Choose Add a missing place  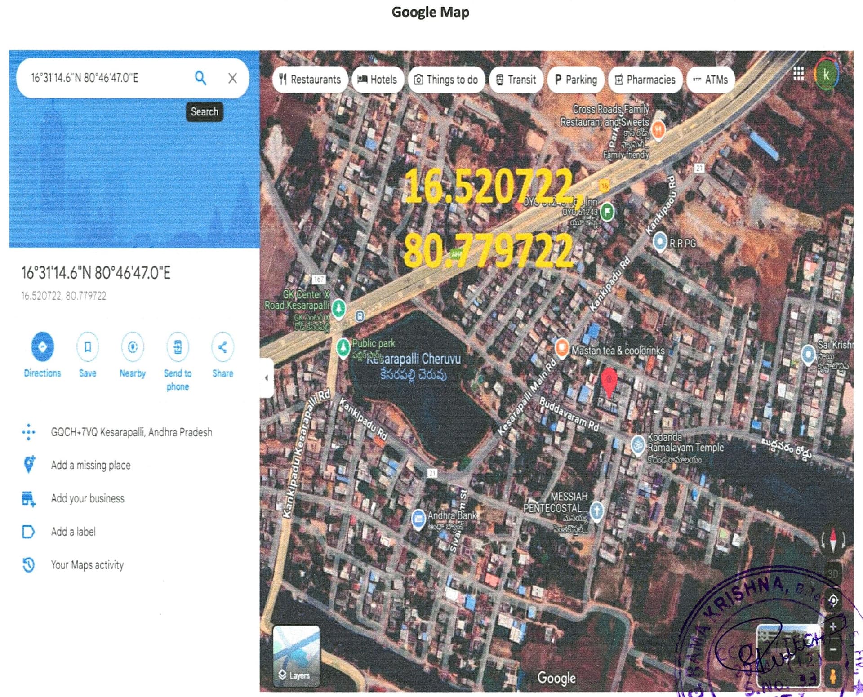click(x=91, y=465)
